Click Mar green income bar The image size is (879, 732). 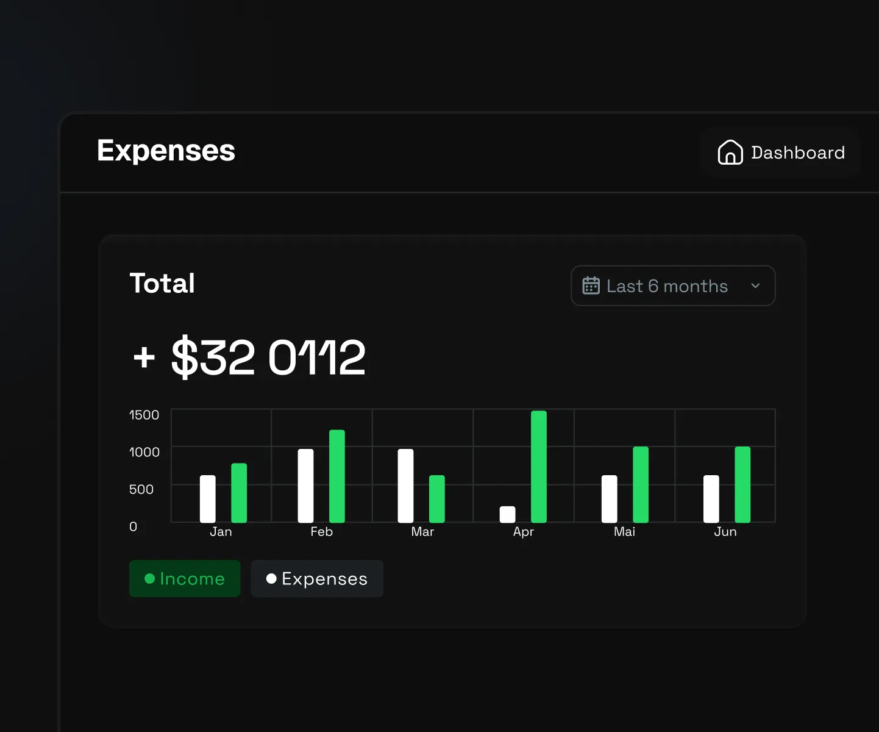point(437,499)
